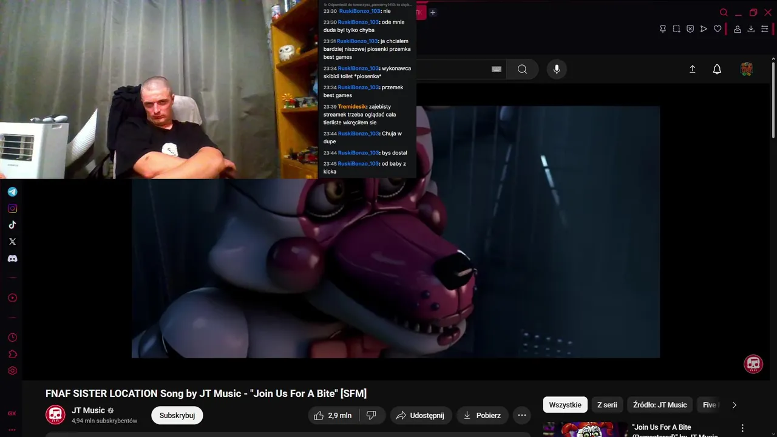Screen dimensions: 777x437
Task: Open Join Us For A Bite Remastered thumbnail
Action: [x=585, y=430]
